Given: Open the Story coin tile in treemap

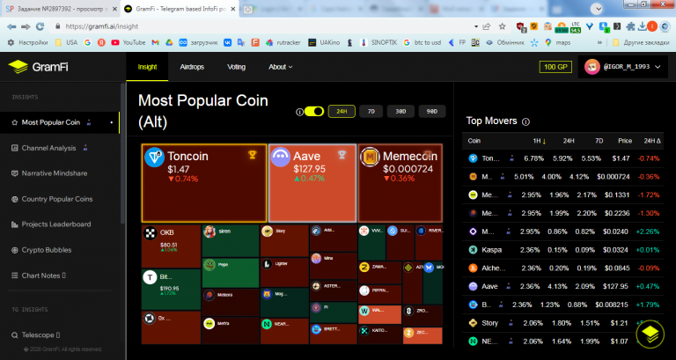Looking at the screenshot, I should pos(284,240).
